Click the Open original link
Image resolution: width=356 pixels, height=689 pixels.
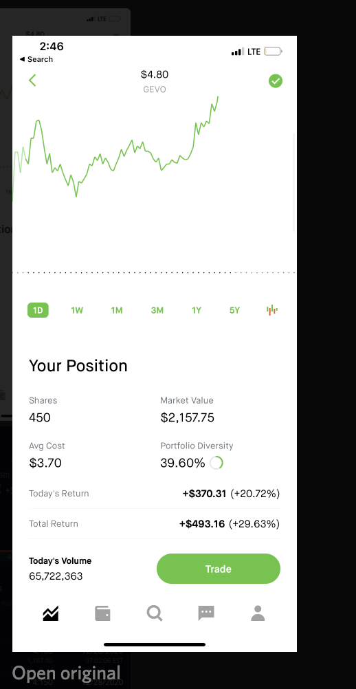66,673
